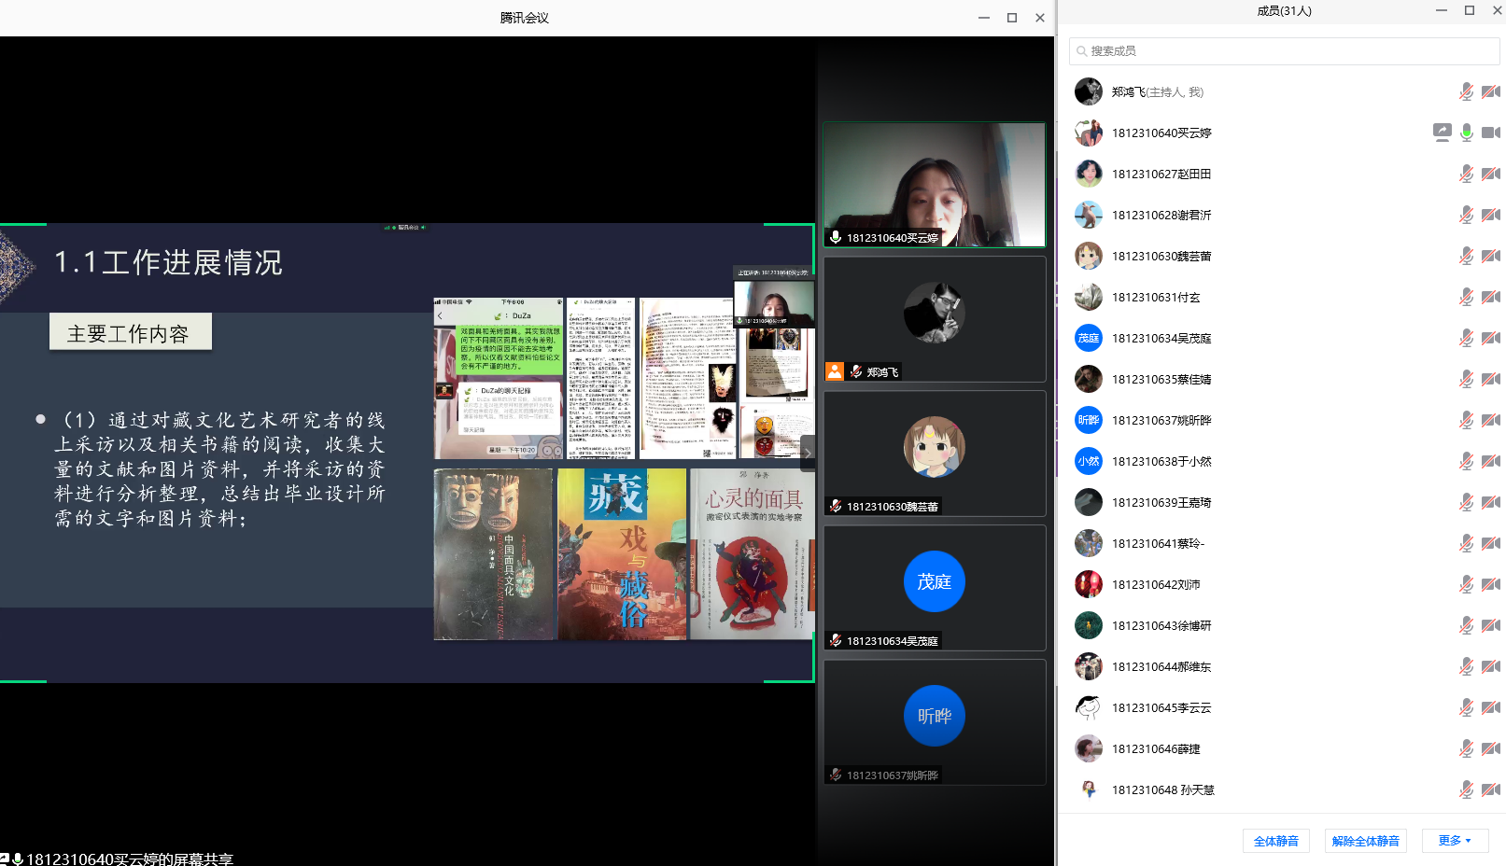Maximize the 成员 panel window
1506x866 pixels.
coord(1469,11)
